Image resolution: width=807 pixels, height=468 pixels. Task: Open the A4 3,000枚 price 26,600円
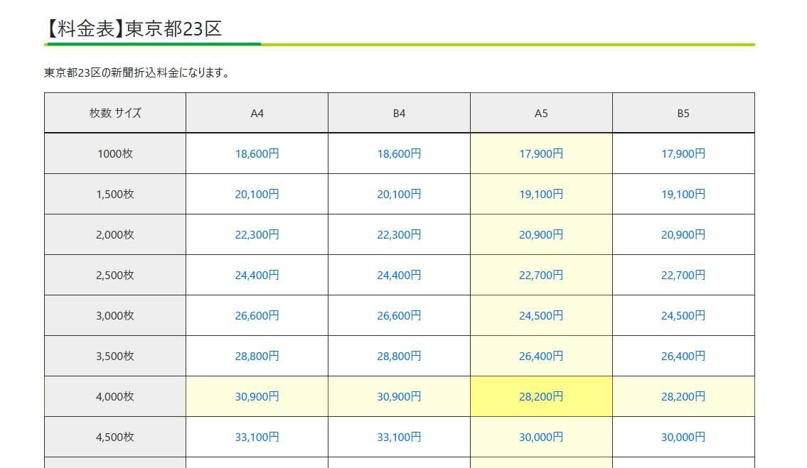[257, 315]
